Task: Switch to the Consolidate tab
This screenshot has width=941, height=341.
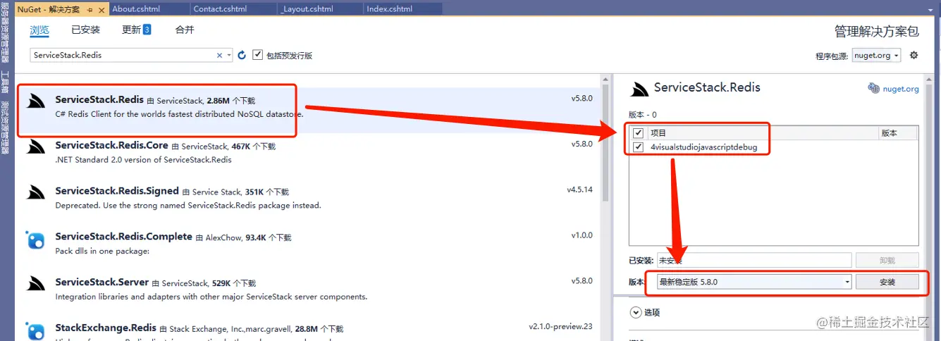Action: (185, 30)
